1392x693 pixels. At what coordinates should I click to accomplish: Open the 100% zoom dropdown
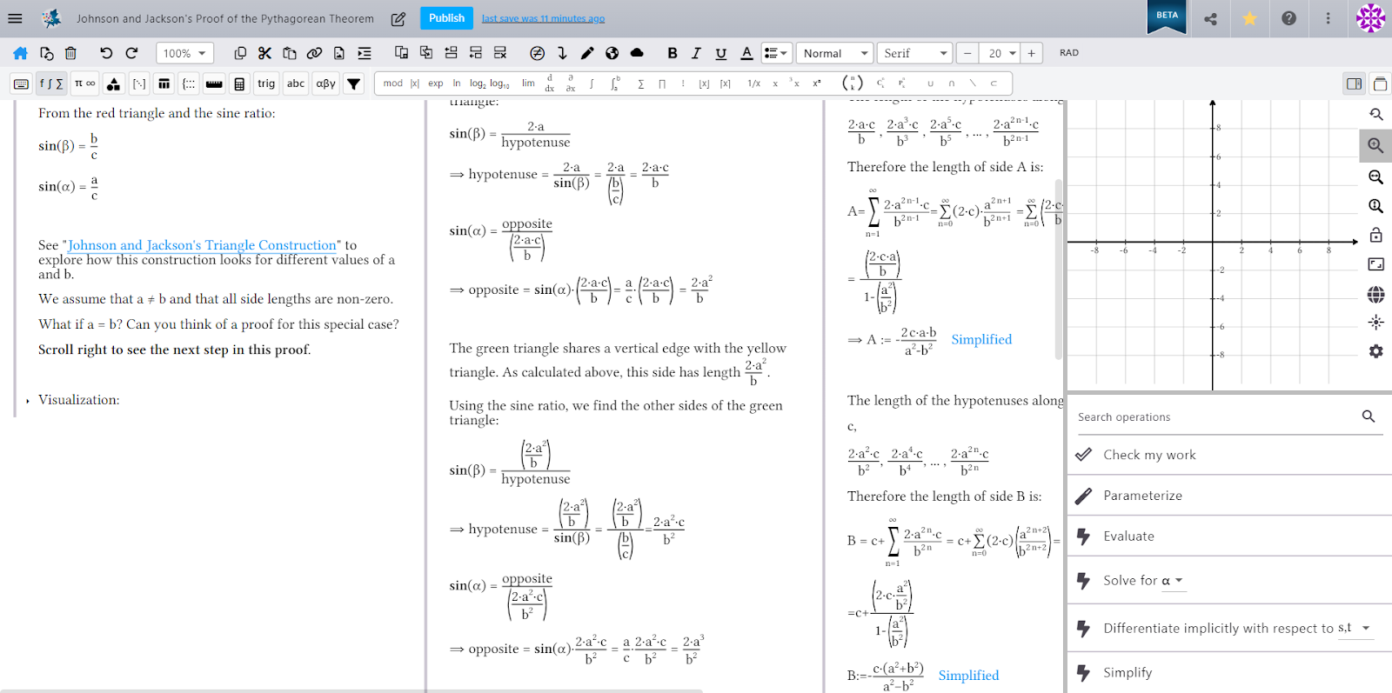185,53
